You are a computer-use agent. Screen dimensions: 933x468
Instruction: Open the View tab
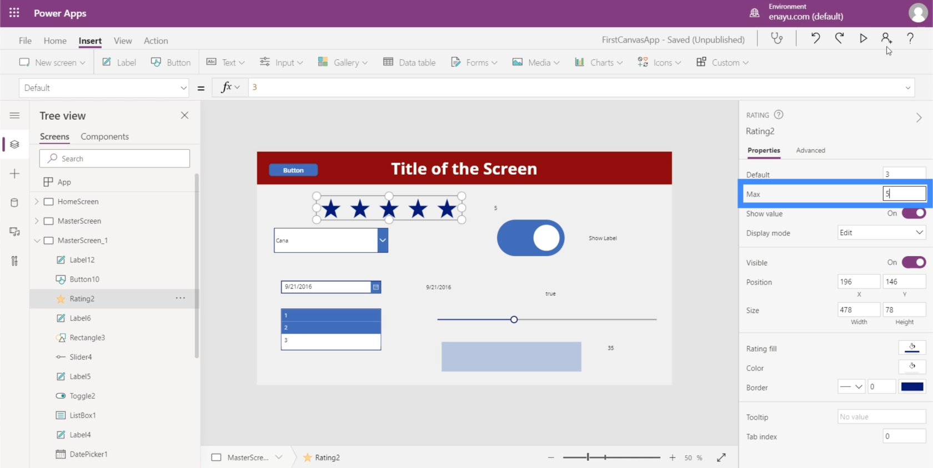pyautogui.click(x=123, y=40)
